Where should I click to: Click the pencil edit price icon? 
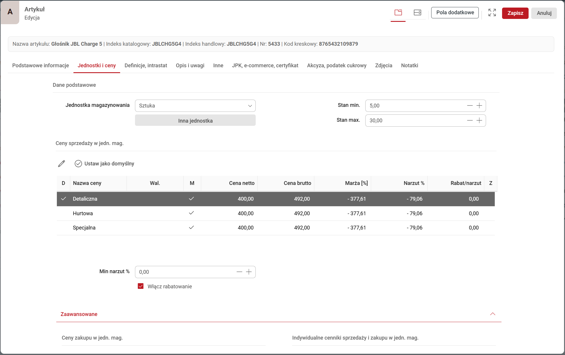tap(62, 164)
